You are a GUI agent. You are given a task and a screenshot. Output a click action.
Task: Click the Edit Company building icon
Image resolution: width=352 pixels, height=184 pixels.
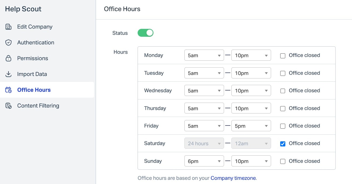9,27
